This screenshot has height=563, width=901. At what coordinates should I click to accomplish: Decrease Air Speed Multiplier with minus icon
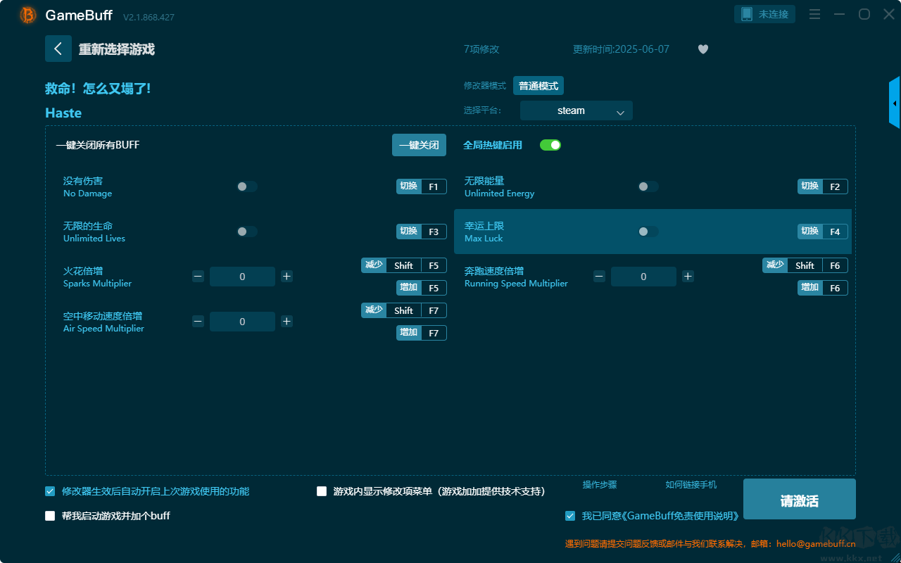point(198,322)
